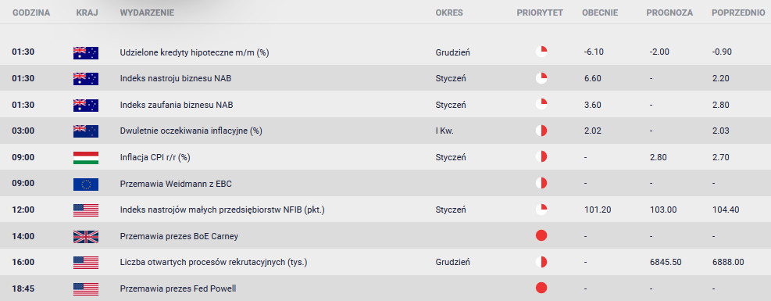
Task: Click the full red priority circle for Carney speech
Action: pos(541,235)
